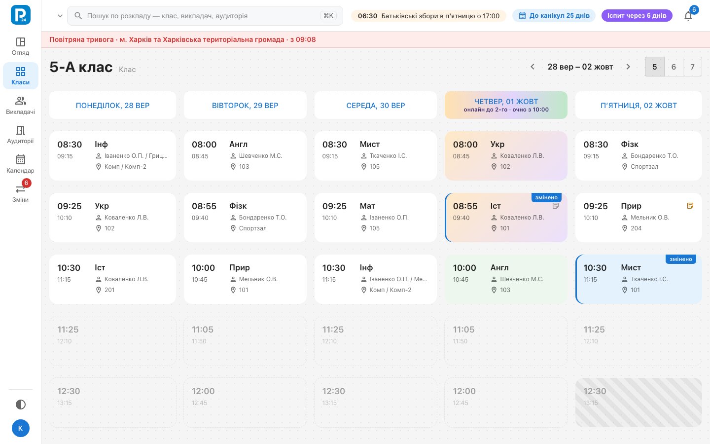The width and height of the screenshot is (710, 444).
Task: Open the Зміни changes section
Action: click(21, 193)
